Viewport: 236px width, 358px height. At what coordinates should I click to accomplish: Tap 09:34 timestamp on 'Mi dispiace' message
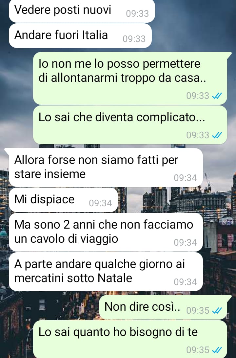coord(100,203)
